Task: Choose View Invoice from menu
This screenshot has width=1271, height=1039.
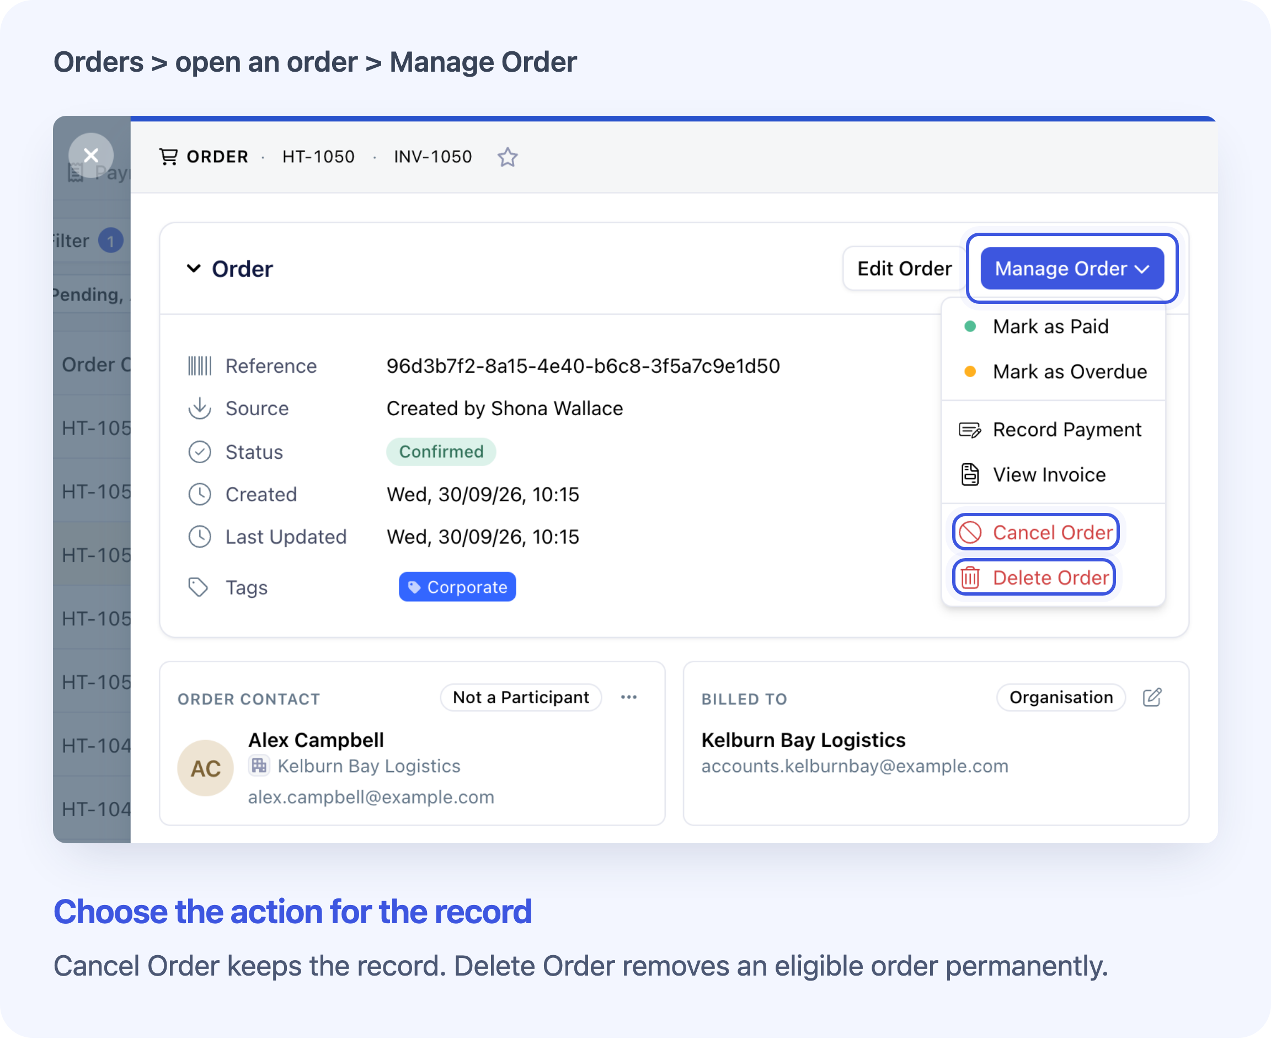Action: click(x=1053, y=475)
